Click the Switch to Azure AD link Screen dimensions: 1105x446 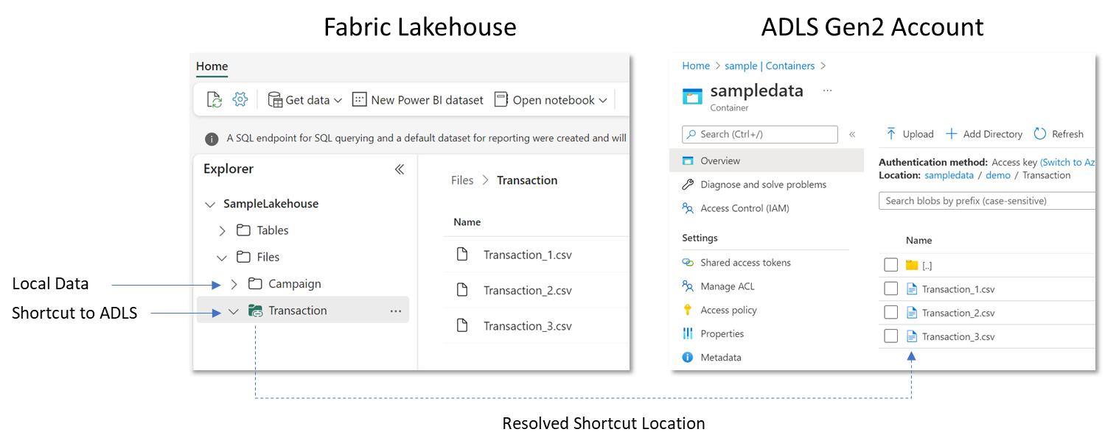[1067, 162]
